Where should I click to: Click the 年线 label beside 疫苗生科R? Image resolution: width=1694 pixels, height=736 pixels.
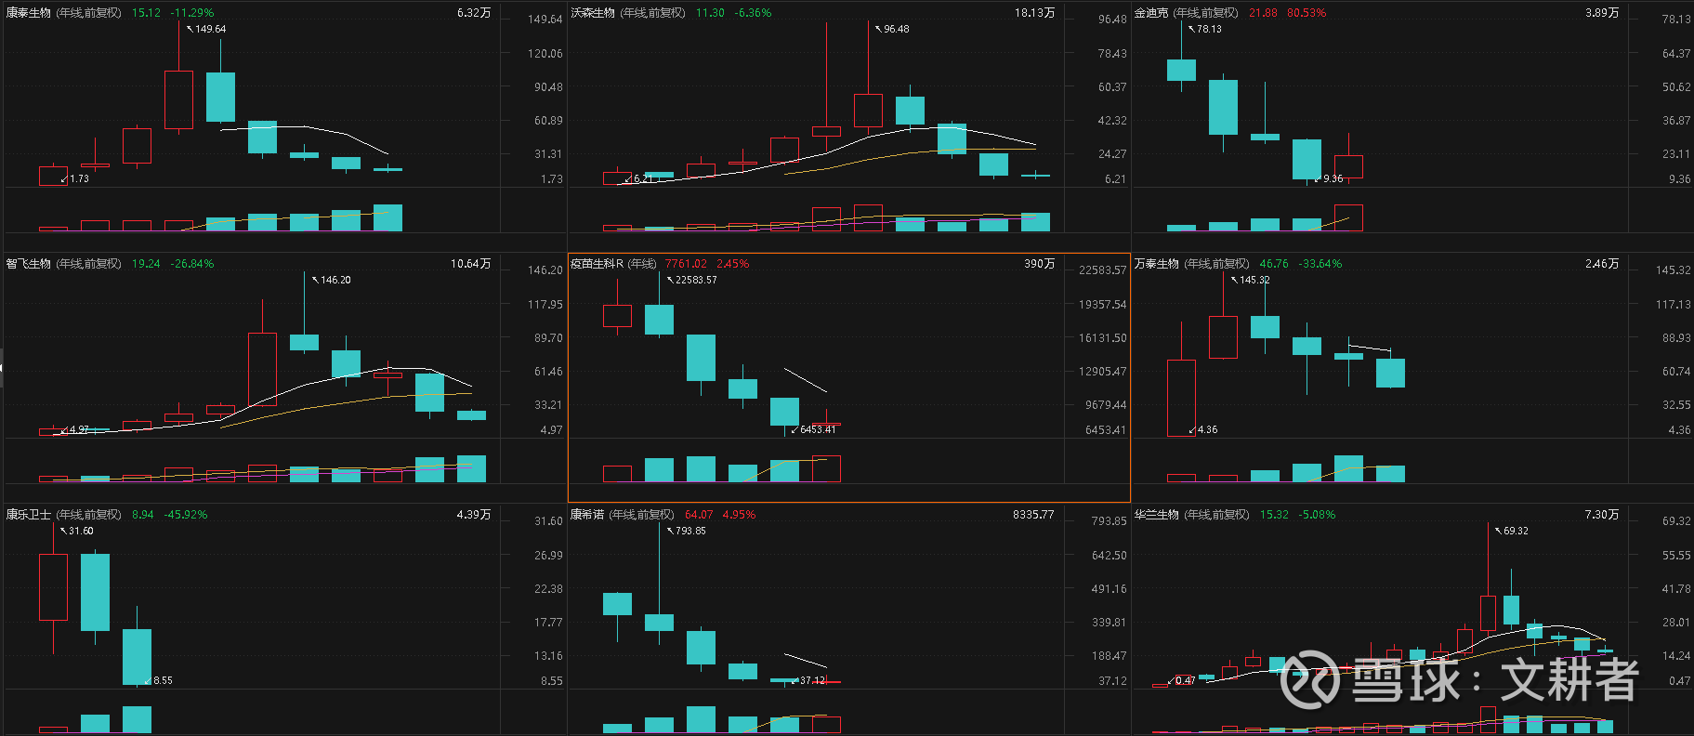point(642,264)
